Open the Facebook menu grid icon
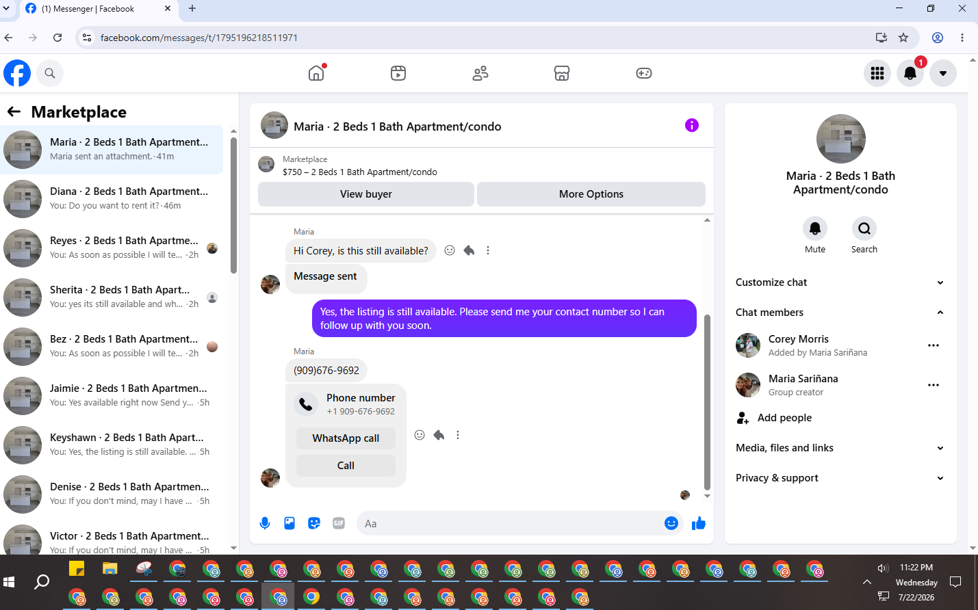978x610 pixels. coord(877,73)
